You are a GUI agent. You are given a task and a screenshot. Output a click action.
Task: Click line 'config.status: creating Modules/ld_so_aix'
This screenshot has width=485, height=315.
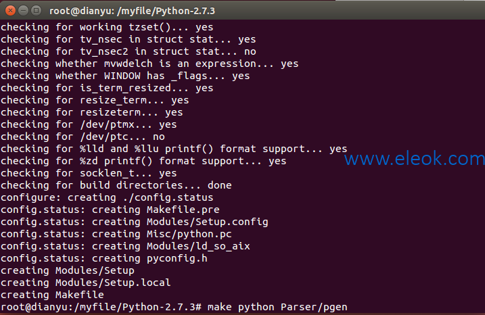coord(125,246)
